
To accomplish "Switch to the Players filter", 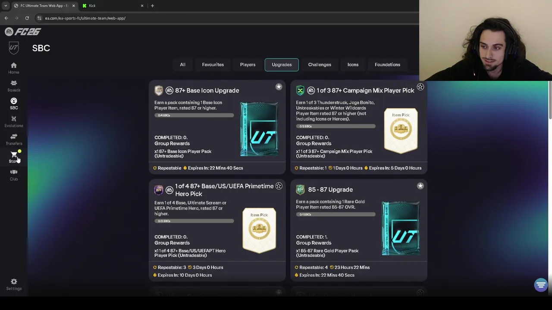I will pyautogui.click(x=248, y=65).
